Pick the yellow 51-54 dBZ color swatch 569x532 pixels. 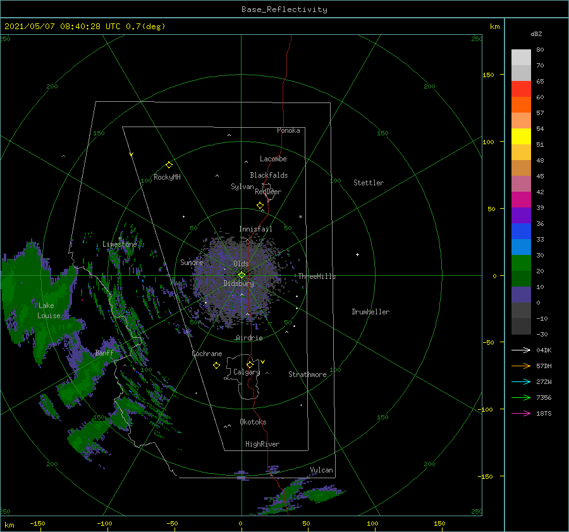pos(521,136)
